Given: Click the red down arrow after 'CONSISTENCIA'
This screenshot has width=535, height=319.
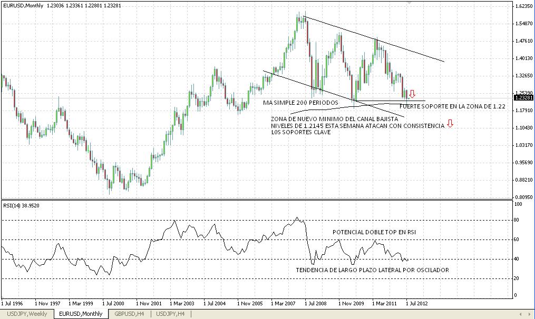Looking at the screenshot, I should [x=450, y=124].
